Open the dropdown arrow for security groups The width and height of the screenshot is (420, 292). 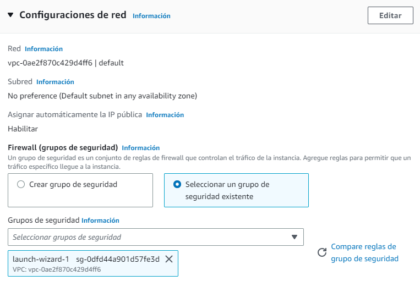[x=294, y=237]
